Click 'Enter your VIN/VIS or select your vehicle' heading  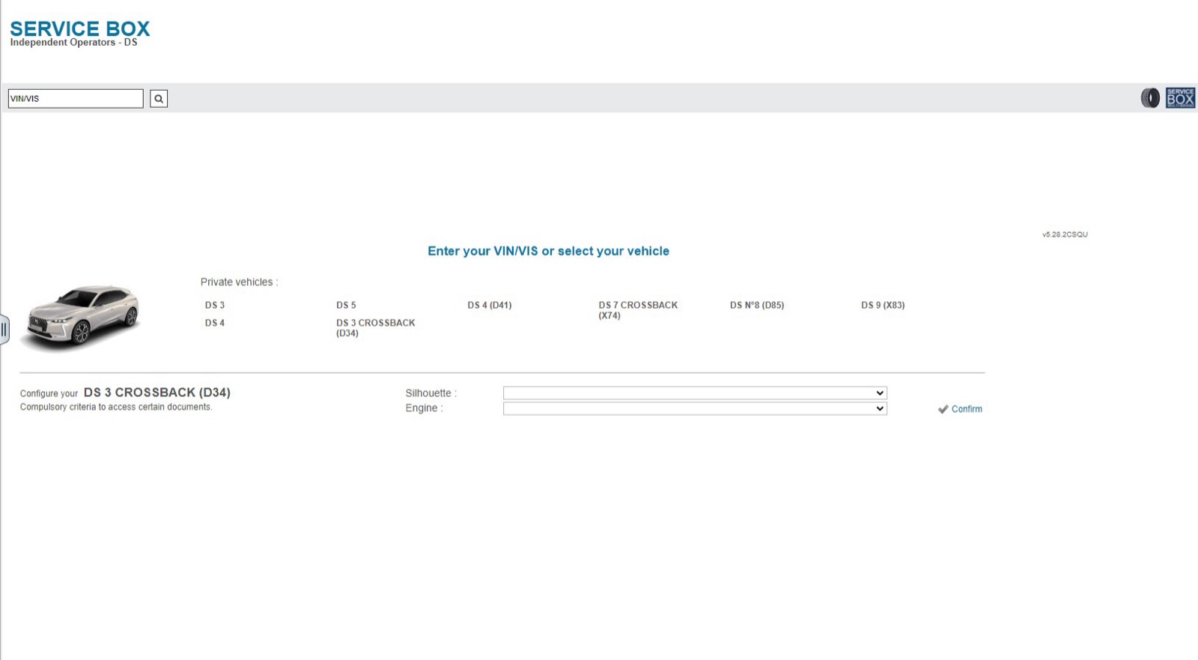(x=548, y=251)
